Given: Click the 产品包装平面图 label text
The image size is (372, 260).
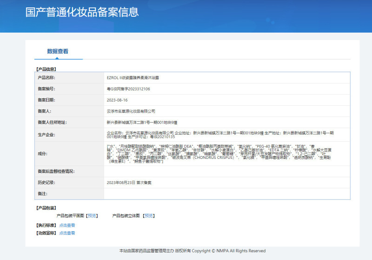Looking at the screenshot, I should click(x=70, y=216).
